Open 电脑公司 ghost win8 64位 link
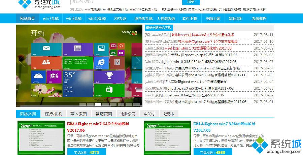Screen dimensions: 303x155 210,75
